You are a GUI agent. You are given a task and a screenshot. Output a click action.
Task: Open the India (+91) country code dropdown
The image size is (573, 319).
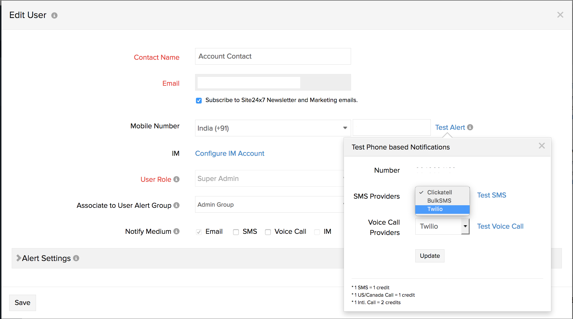[273, 128]
